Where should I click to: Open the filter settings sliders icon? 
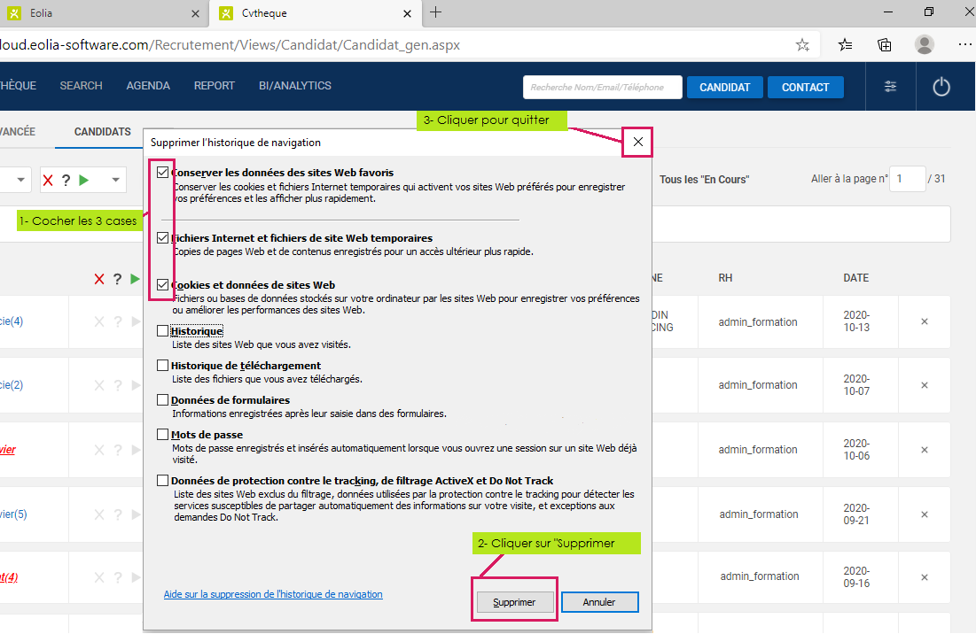pyautogui.click(x=890, y=87)
